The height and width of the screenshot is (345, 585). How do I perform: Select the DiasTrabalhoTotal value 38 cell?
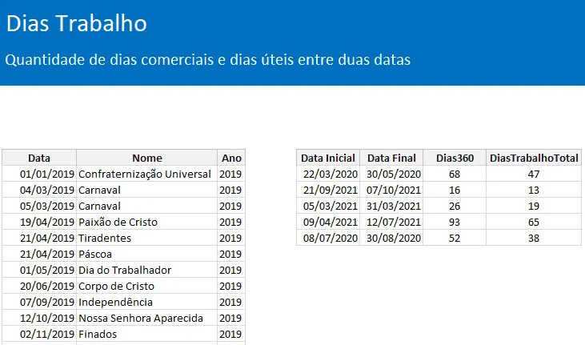tap(534, 239)
